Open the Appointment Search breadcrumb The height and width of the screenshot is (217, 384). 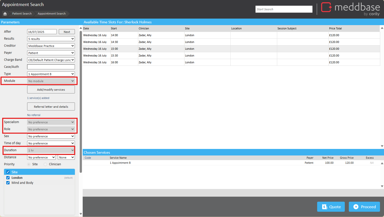[x=52, y=14]
